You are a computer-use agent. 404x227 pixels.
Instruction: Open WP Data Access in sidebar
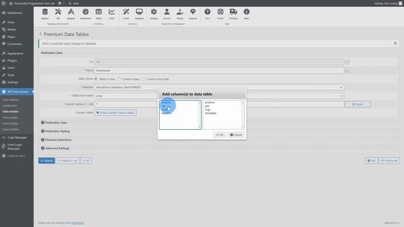click(17, 91)
